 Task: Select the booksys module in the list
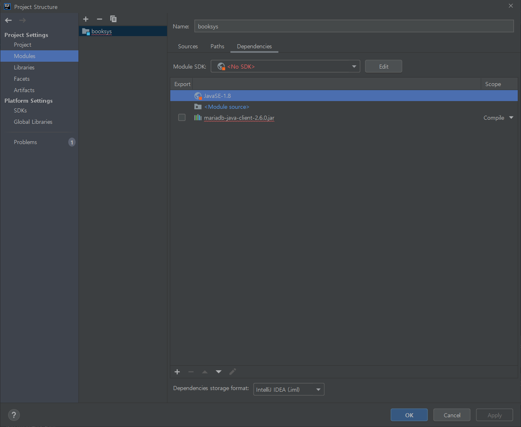(x=123, y=31)
